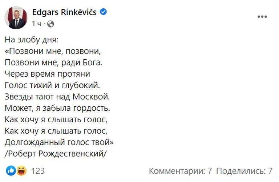Click the 'На злобу дня:' text line
The height and width of the screenshot is (182, 279).
click(x=32, y=40)
